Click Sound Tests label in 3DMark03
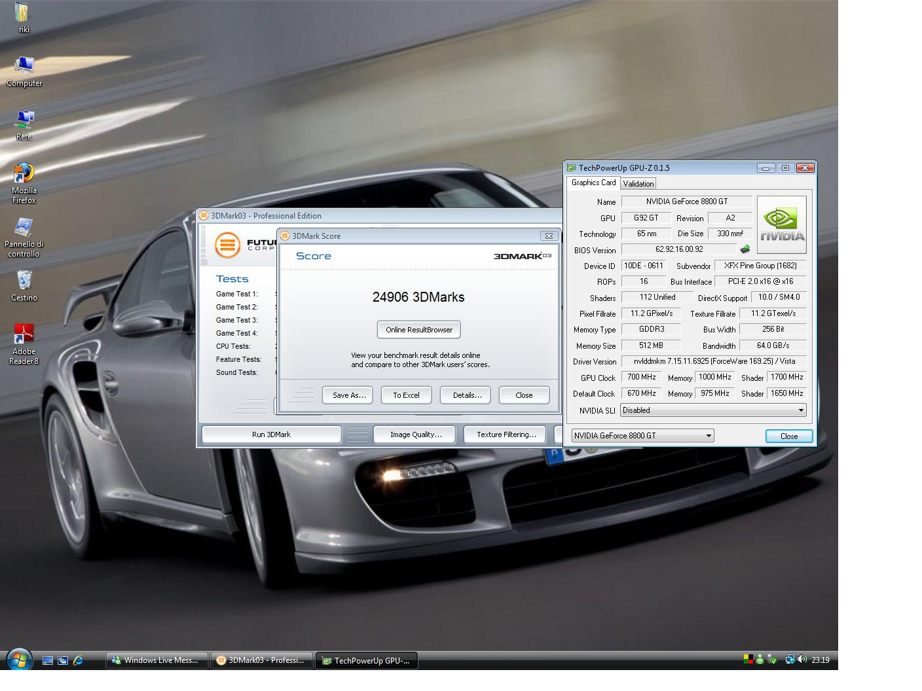The width and height of the screenshot is (922, 691). (x=236, y=372)
